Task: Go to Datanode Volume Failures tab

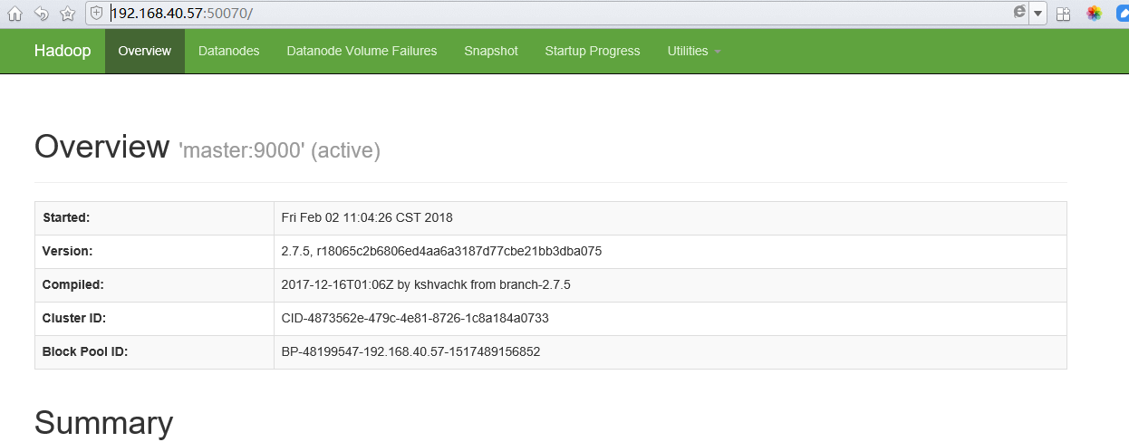Action: click(x=362, y=51)
